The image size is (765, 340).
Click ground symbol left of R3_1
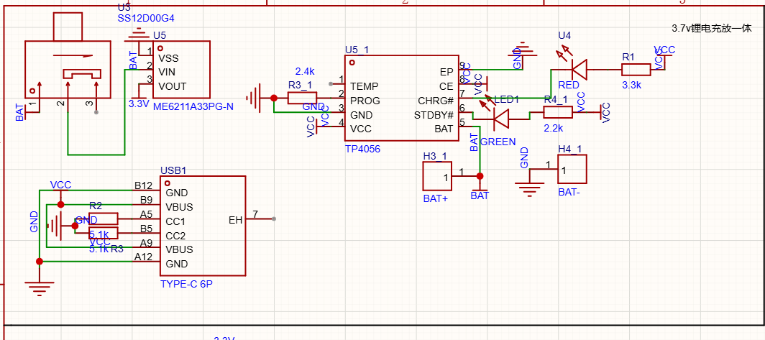tap(254, 98)
